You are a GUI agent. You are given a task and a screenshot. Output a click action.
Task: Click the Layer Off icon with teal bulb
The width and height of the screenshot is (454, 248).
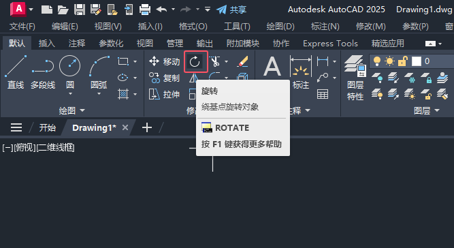click(x=377, y=78)
